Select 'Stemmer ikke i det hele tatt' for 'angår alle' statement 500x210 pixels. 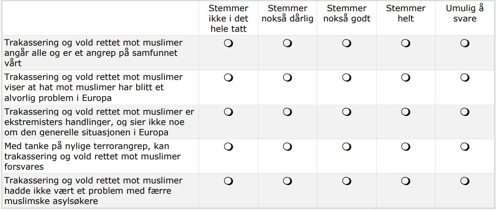point(229,43)
